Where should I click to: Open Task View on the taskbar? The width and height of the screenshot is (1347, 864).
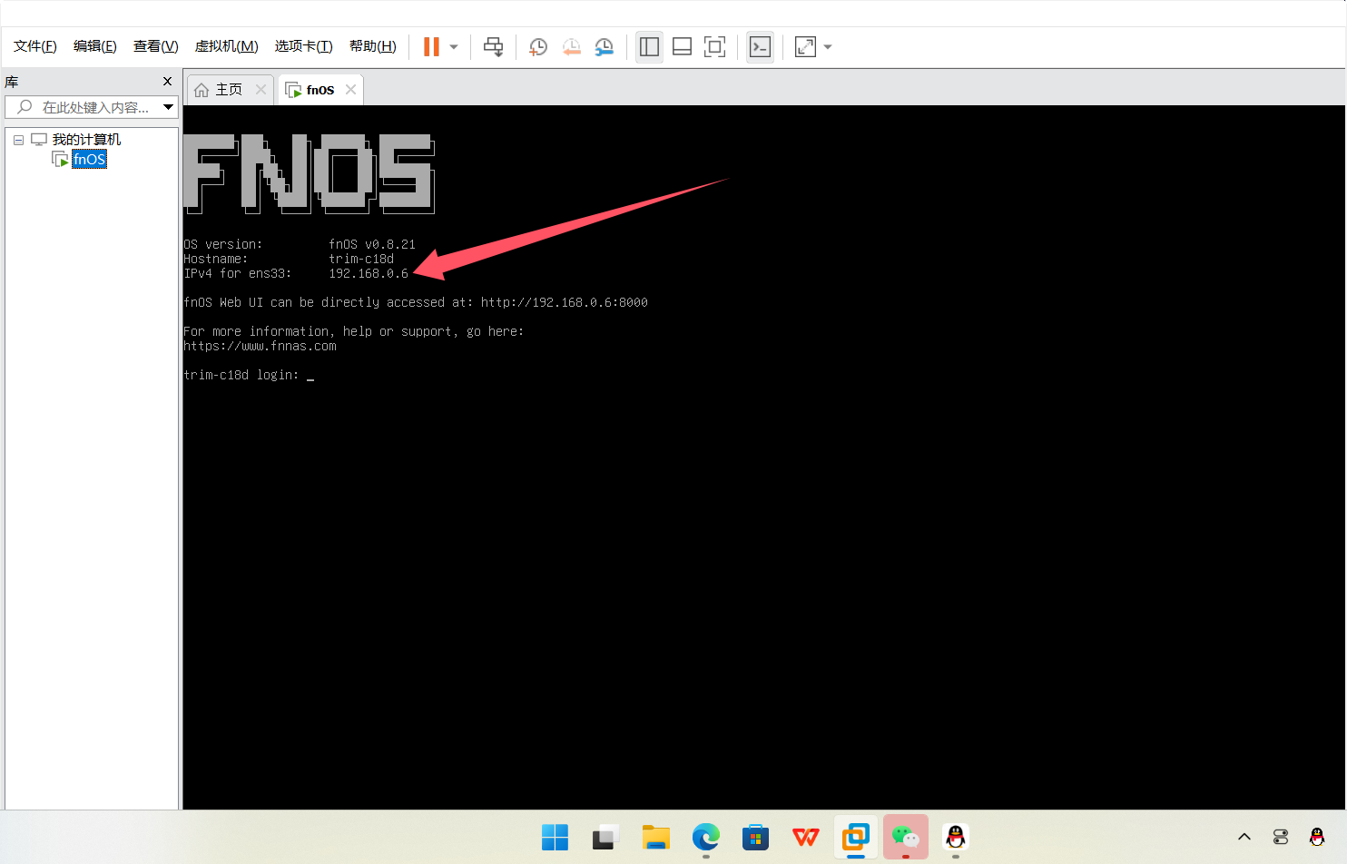tap(605, 837)
